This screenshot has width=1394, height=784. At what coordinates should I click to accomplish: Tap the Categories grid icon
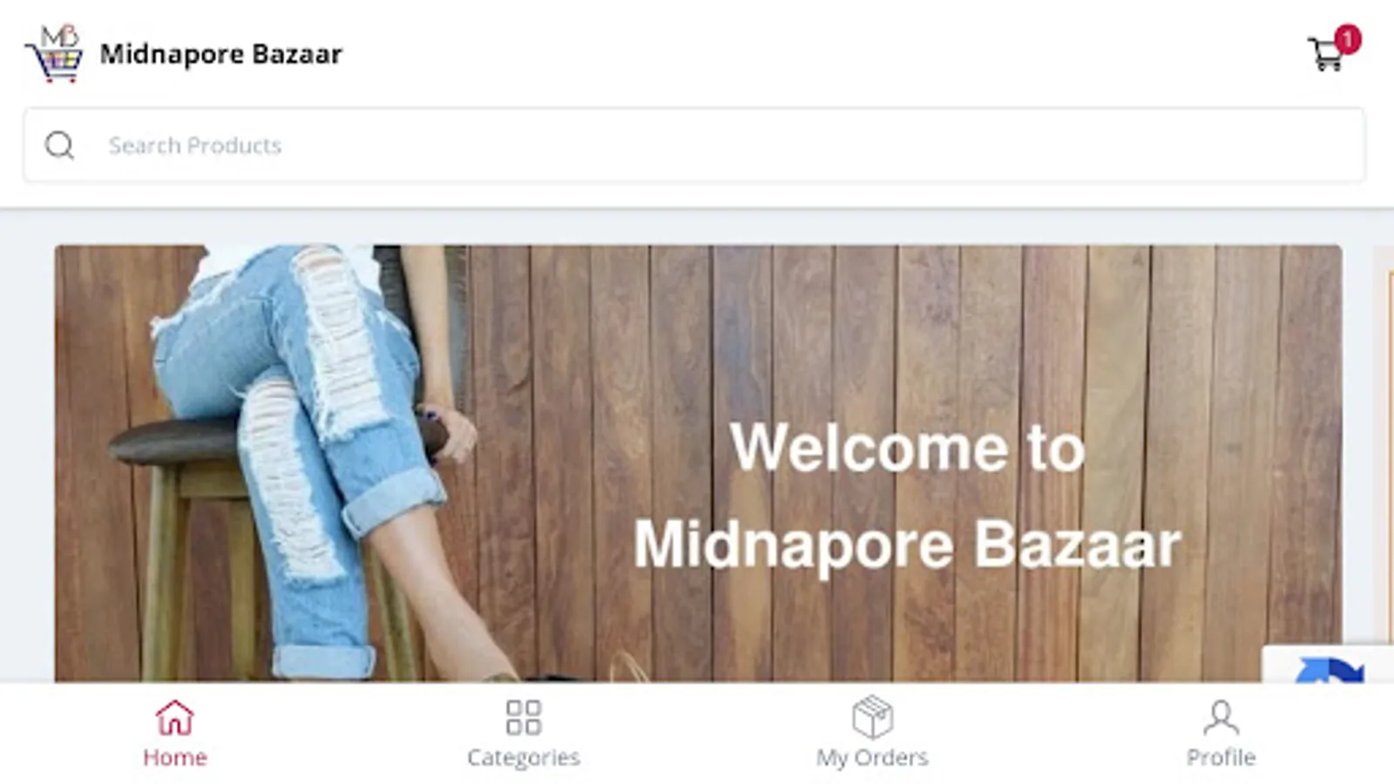click(x=524, y=718)
